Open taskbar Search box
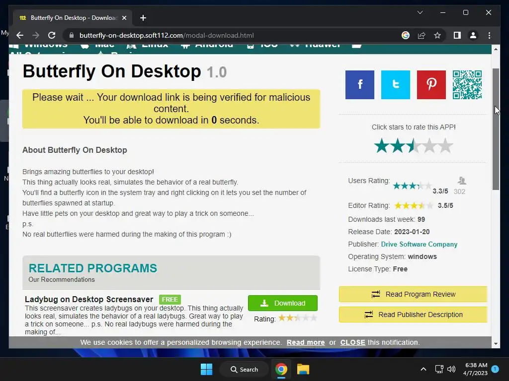Image resolution: width=509 pixels, height=381 pixels. point(244,369)
